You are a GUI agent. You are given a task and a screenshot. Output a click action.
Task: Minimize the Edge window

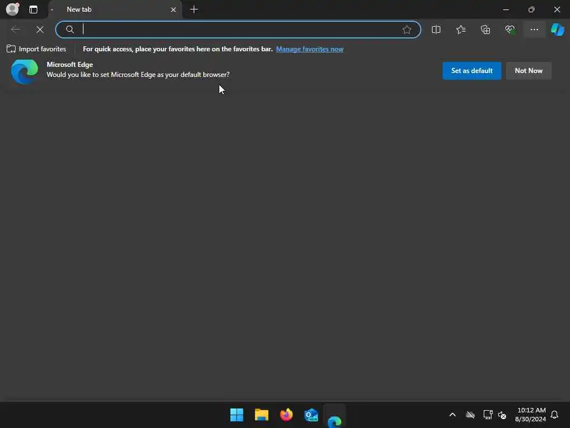(505, 9)
